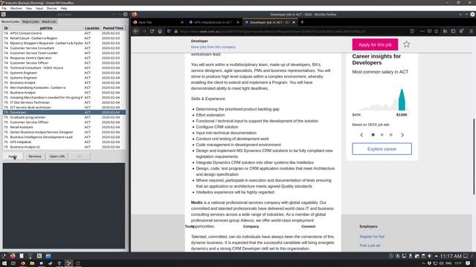Reload the SEEK page in Firefox

[152, 31]
